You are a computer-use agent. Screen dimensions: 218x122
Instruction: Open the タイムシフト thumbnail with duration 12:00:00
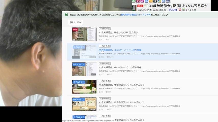tap(84, 104)
